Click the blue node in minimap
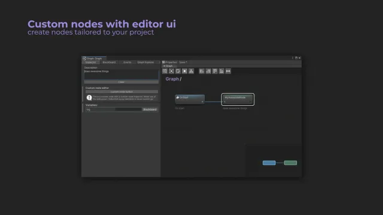The width and height of the screenshot is (383, 215). coord(269,163)
